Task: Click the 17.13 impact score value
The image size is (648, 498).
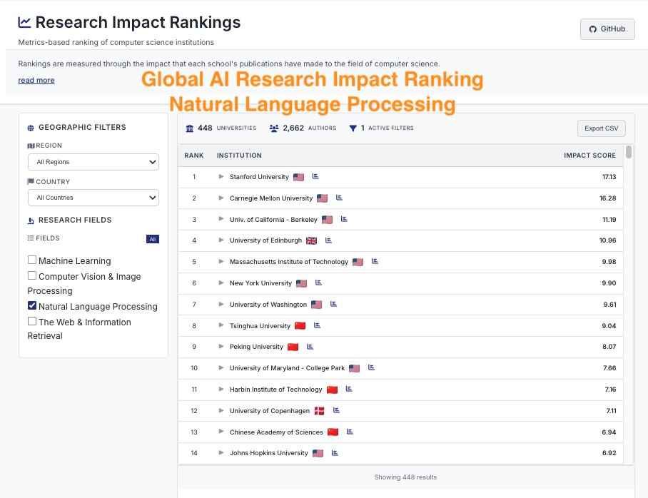Action: click(609, 177)
